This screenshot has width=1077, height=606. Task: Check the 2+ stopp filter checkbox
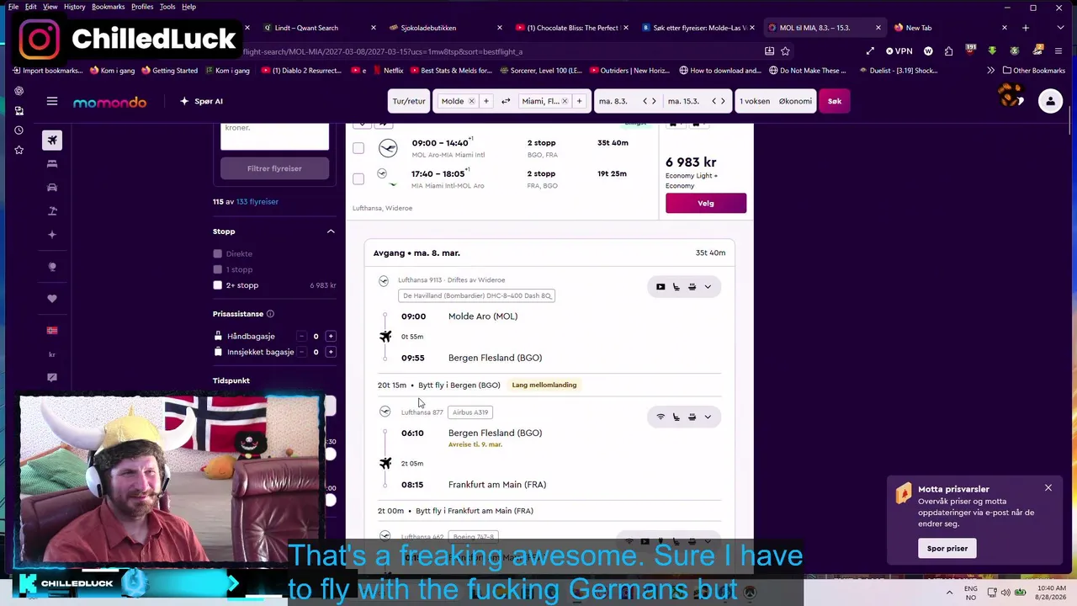218,285
